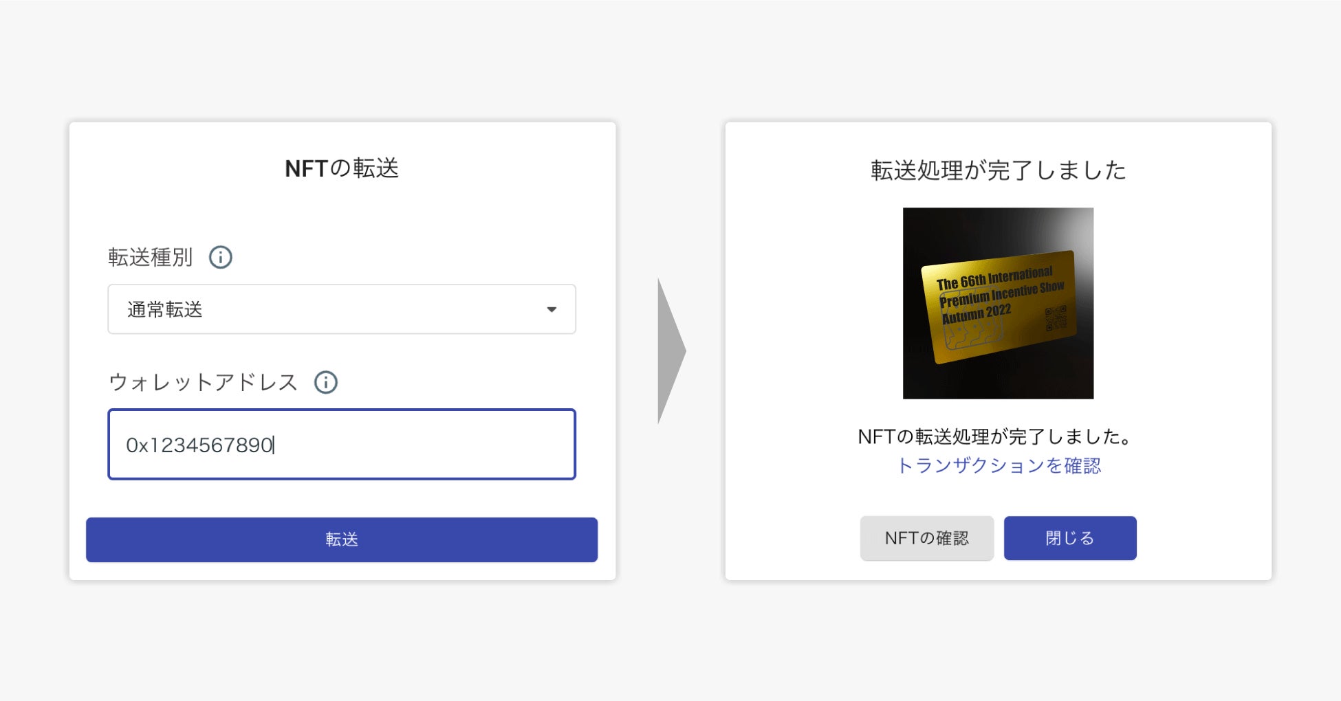
Task: Click the 転送処理が完了しました heading
Action: 998,170
